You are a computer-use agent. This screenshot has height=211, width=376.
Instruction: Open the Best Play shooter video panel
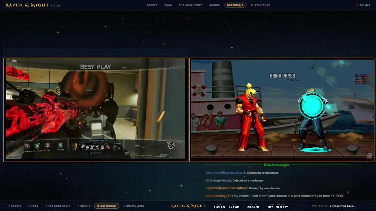96,110
